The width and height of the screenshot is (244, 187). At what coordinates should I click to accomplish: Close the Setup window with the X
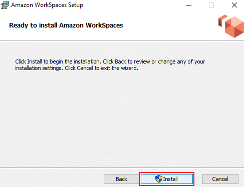pos(234,5)
